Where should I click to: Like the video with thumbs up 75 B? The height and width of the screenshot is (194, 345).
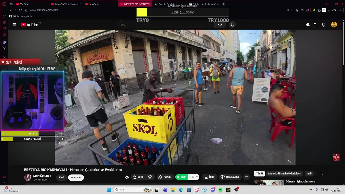(x=138, y=177)
